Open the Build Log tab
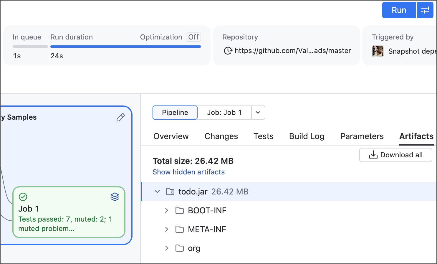 click(x=307, y=136)
